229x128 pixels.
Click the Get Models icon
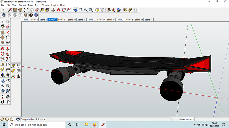[125, 10]
